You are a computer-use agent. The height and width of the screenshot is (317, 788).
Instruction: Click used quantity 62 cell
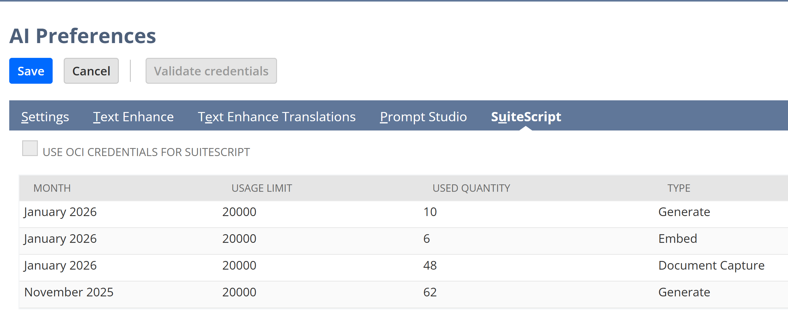coord(430,292)
